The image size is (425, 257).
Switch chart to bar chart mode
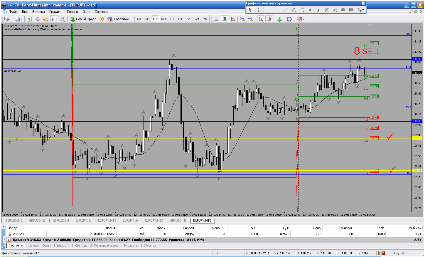[216, 19]
